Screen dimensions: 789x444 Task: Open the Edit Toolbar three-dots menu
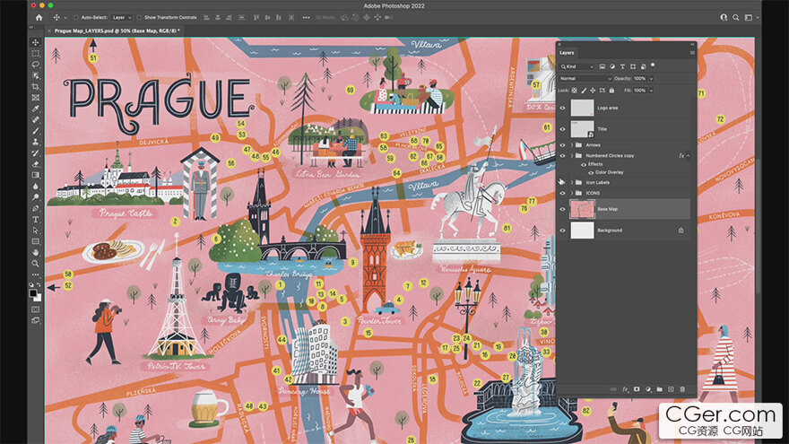[x=35, y=274]
